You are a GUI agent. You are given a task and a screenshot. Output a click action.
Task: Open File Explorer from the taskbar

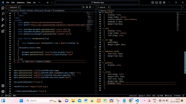(73, 100)
